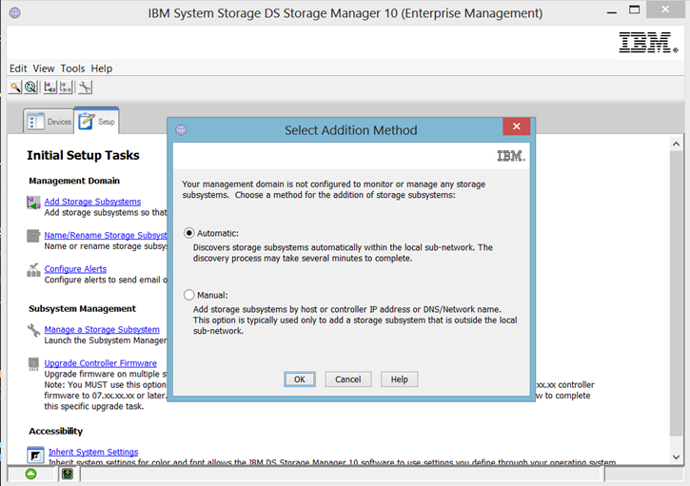Click the 'Management Domain' heading
This screenshot has height=486, width=690.
click(74, 181)
